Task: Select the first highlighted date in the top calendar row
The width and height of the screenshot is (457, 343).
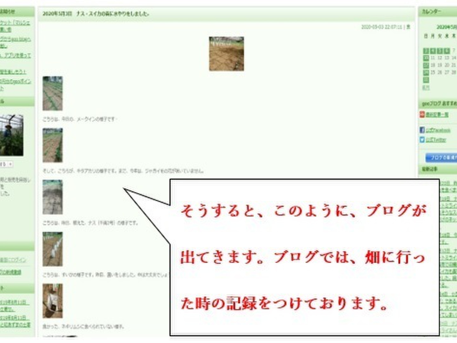Action: 426,51
